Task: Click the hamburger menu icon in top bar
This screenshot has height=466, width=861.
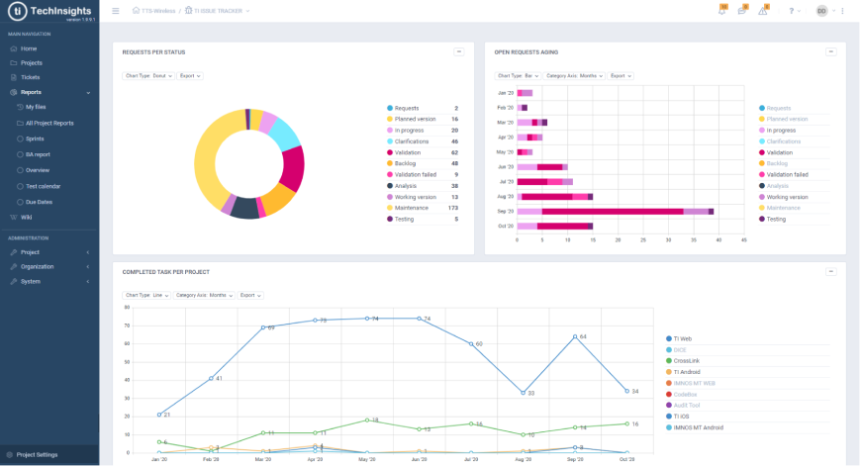Action: click(x=116, y=11)
